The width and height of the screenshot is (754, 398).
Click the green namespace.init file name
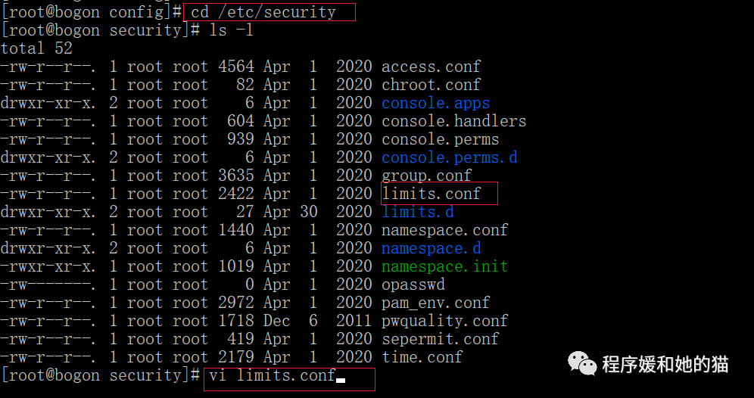(444, 266)
